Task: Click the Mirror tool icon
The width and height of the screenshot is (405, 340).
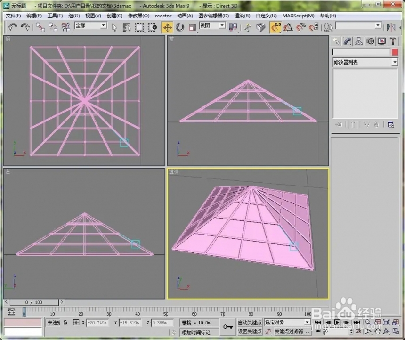Action: pyautogui.click(x=391, y=27)
